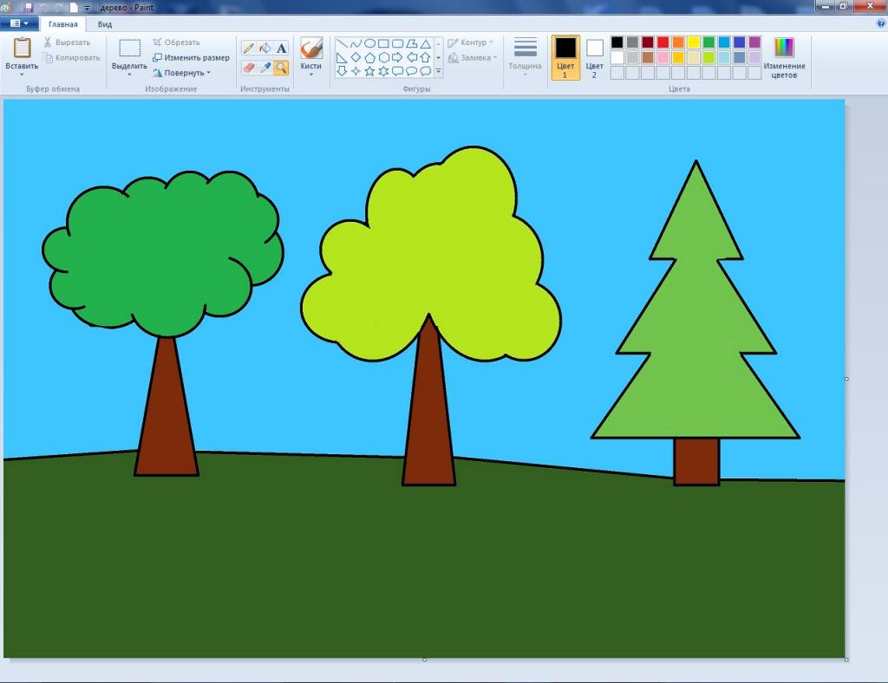The width and height of the screenshot is (888, 683).
Task: Select the Text tool
Action: (x=282, y=49)
